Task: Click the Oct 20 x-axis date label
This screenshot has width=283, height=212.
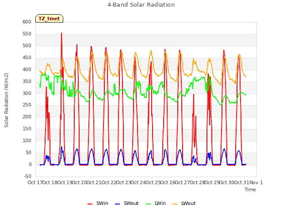Action: pos(80,182)
